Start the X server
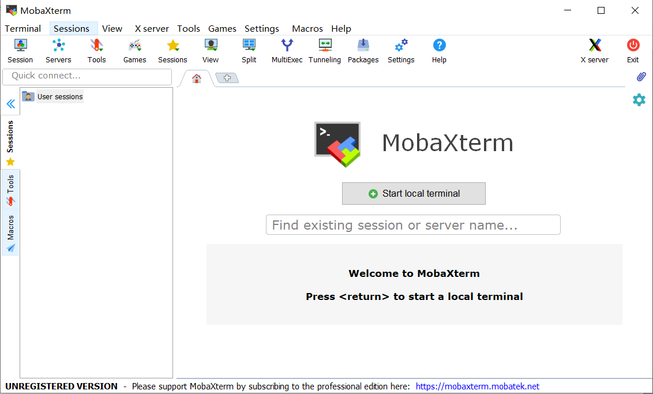This screenshot has height=394, width=653. click(x=594, y=51)
